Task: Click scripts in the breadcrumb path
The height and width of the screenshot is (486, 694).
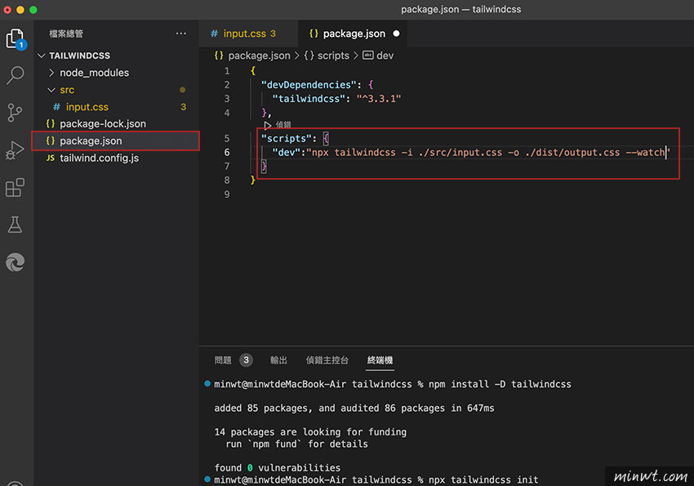Action: click(x=333, y=56)
